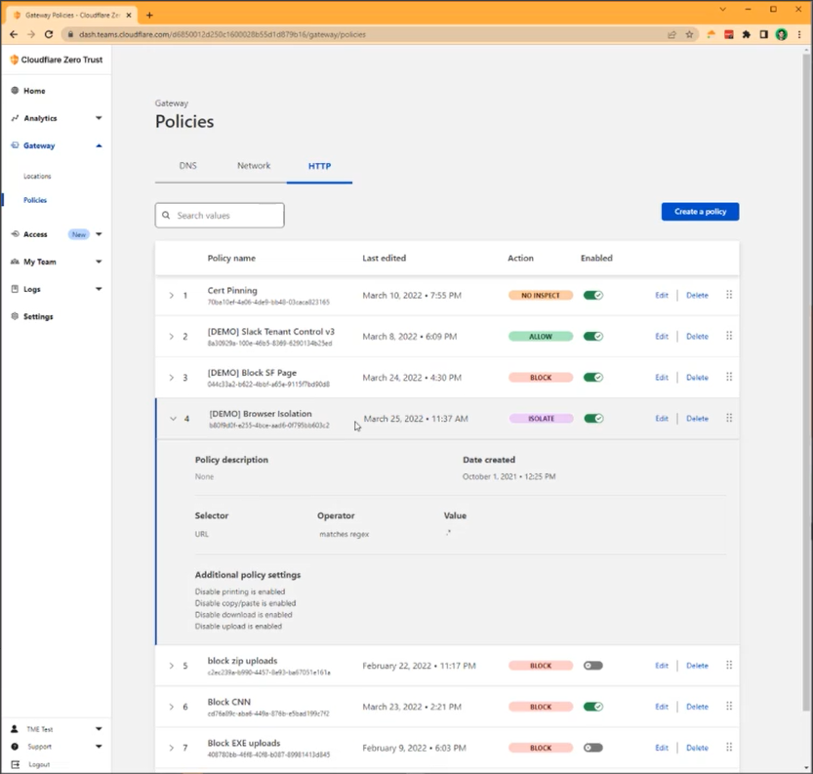The width and height of the screenshot is (813, 774).
Task: Collapse the Browser Isolation policy details
Action: click(173, 419)
